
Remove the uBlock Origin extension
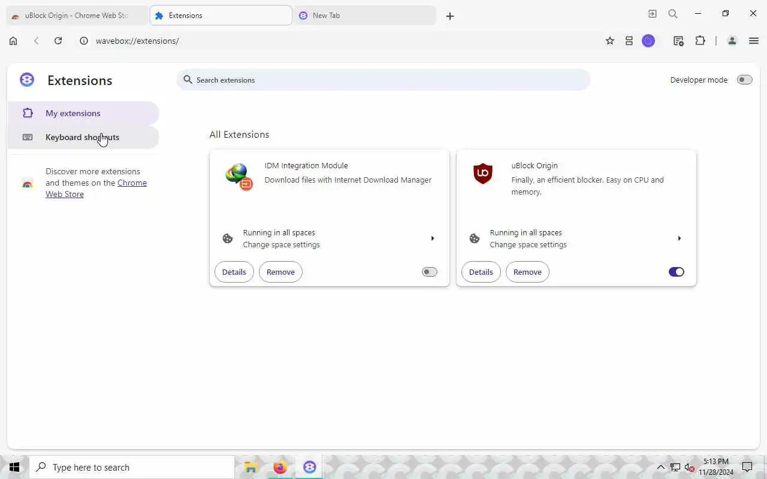[x=527, y=272]
